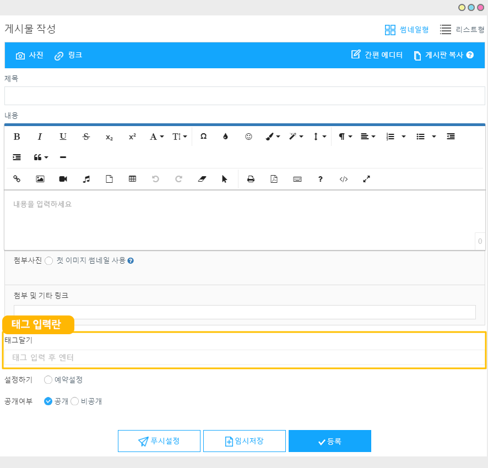Open the text color picker droplet
This screenshot has width=488, height=468.
(225, 137)
